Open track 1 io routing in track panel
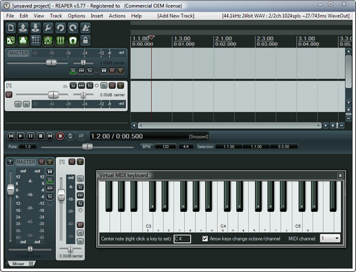The width and height of the screenshot is (356, 272). 73,86
